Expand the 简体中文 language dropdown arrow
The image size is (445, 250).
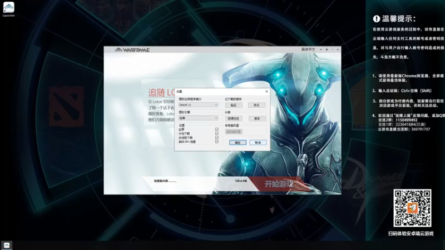(321, 49)
